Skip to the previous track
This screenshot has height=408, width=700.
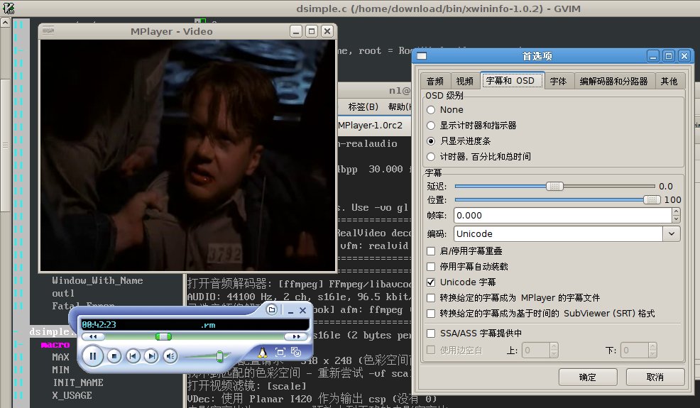click(x=133, y=356)
